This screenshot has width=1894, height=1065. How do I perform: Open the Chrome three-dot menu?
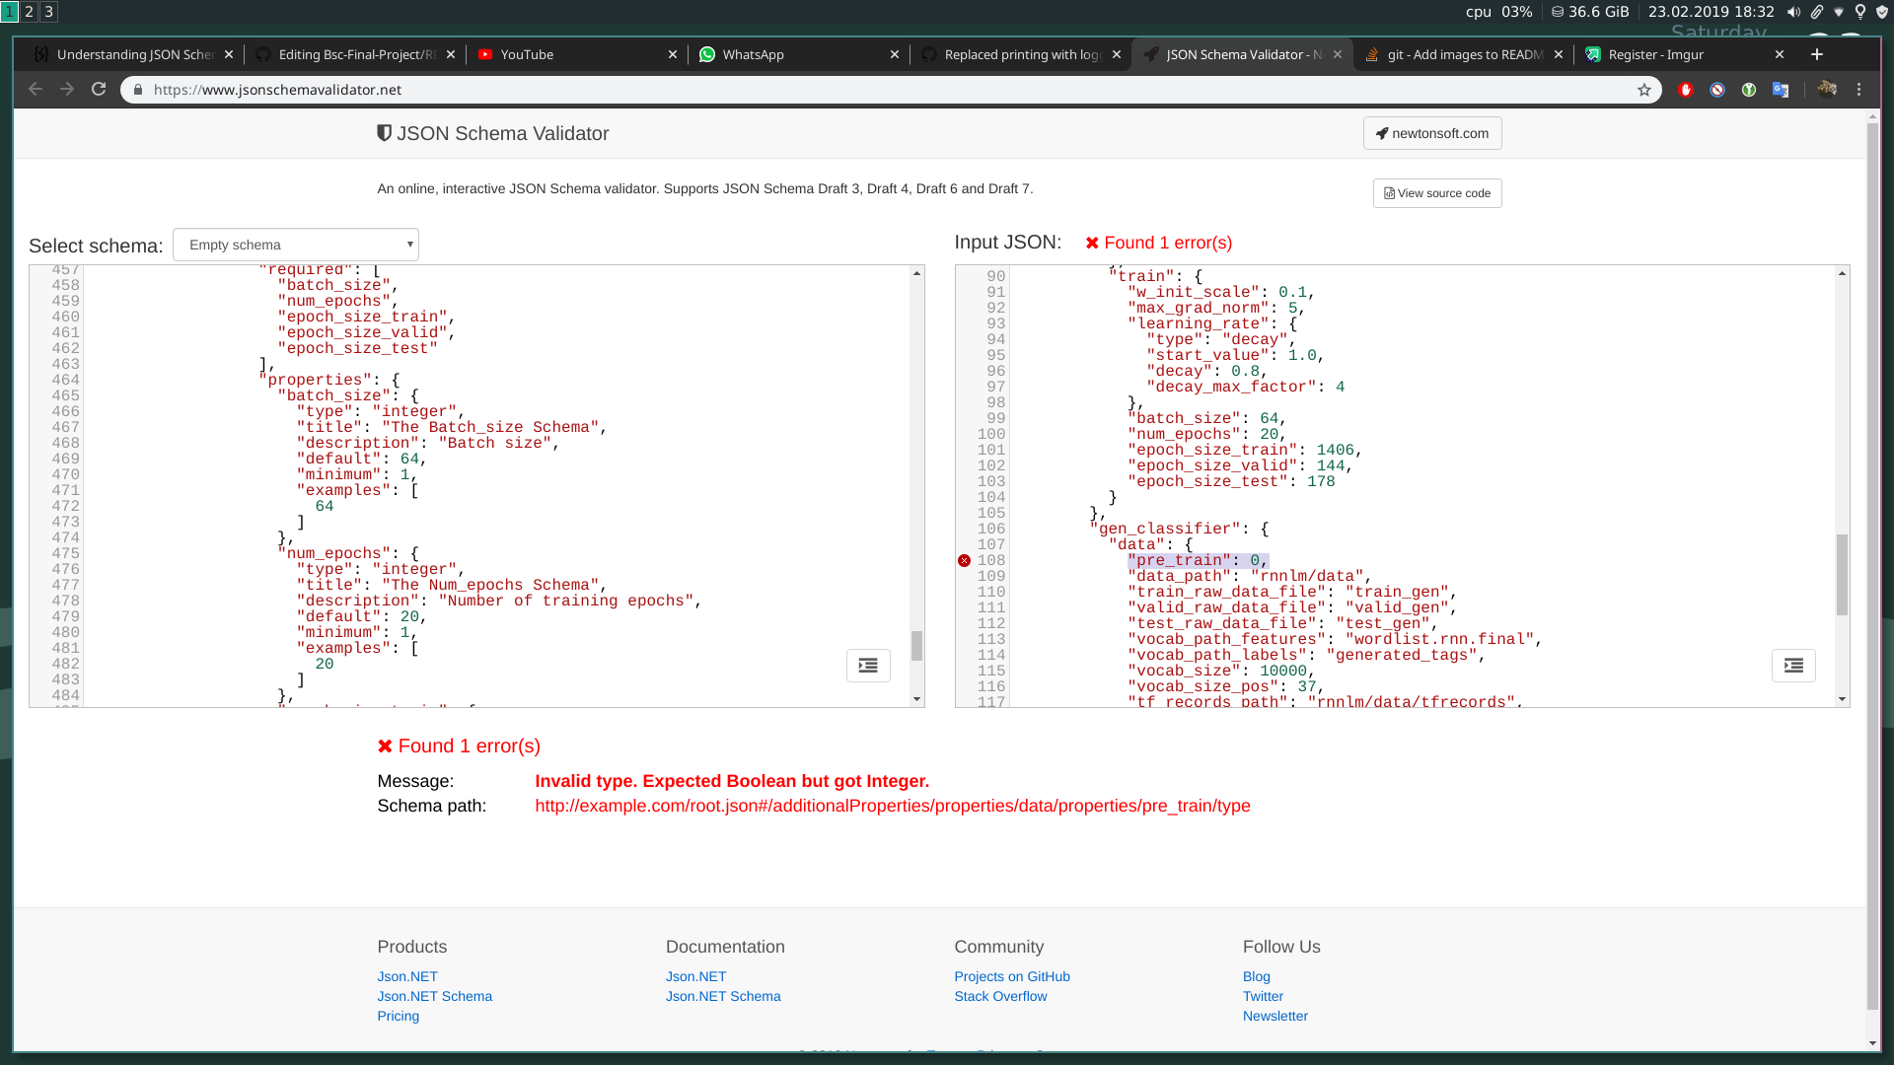[1859, 90]
